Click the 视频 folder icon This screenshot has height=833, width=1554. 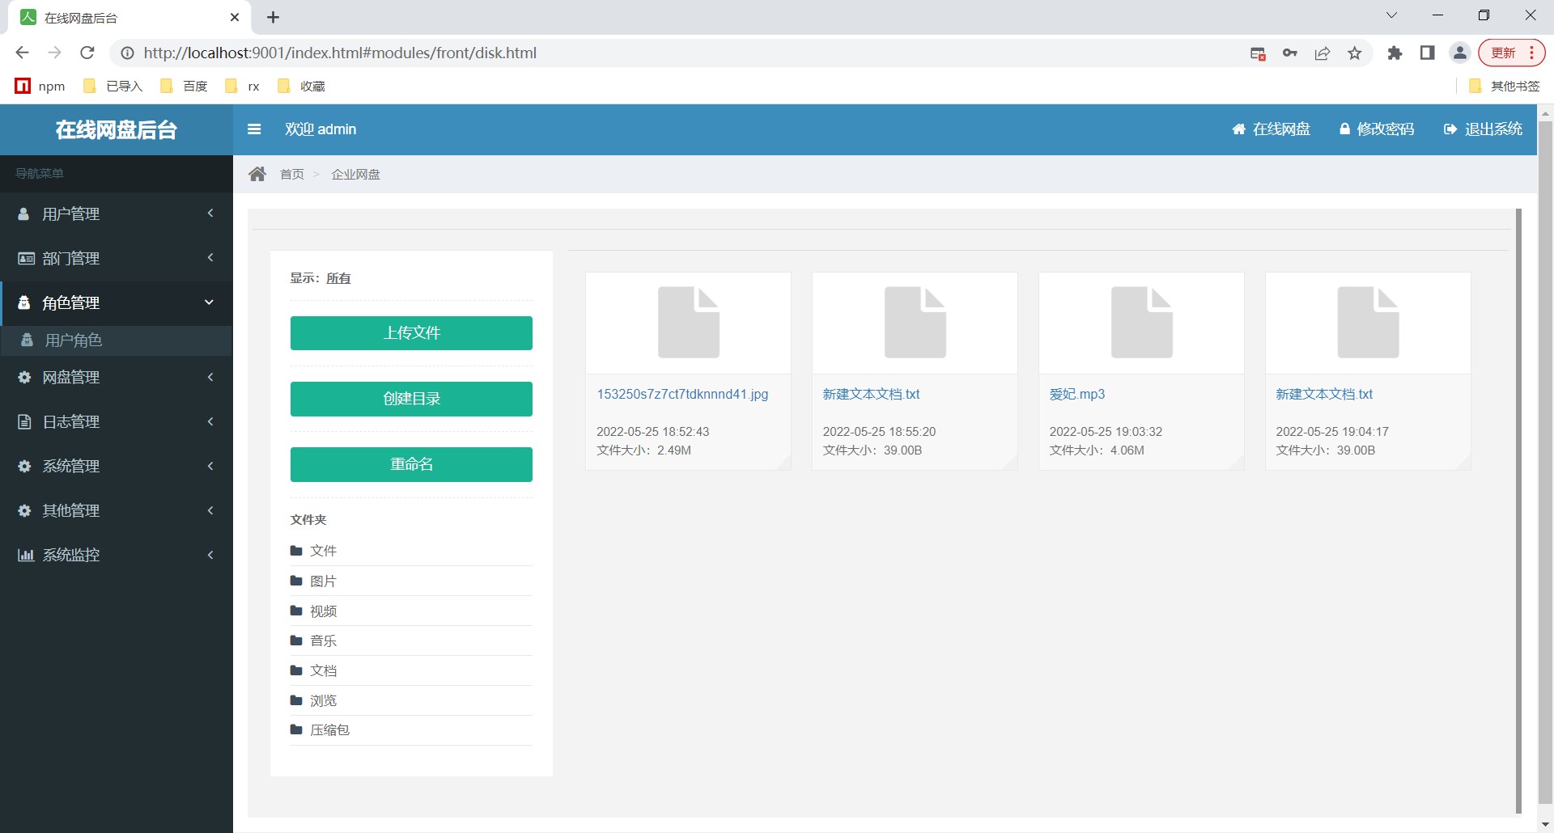click(x=296, y=611)
